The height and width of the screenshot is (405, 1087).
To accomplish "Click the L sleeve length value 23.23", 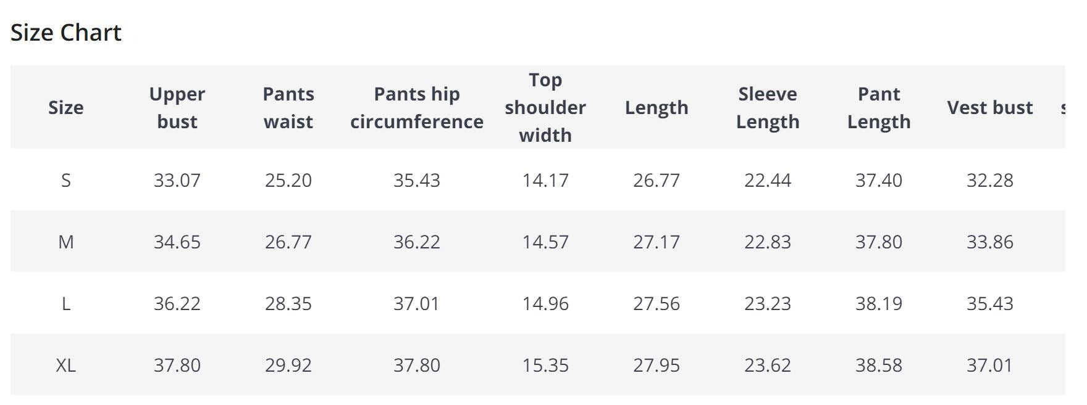I will (768, 303).
